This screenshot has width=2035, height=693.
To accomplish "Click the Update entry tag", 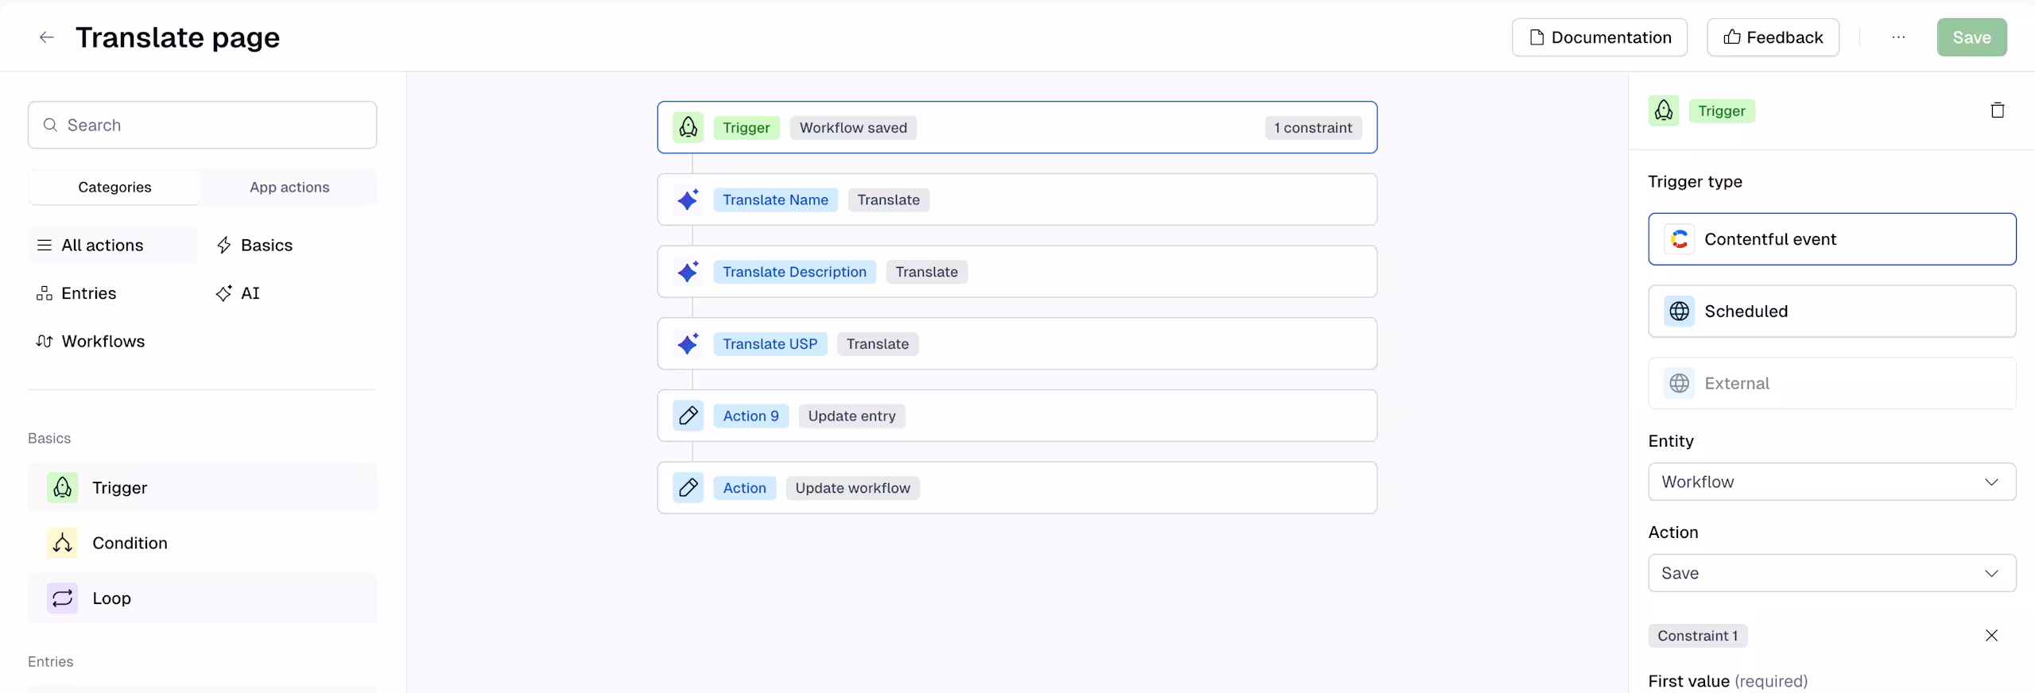I will coord(851,416).
